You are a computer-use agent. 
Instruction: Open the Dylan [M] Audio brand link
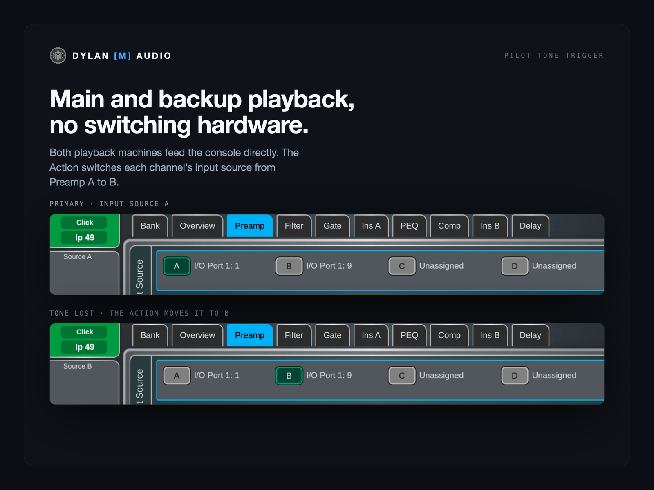coord(110,56)
